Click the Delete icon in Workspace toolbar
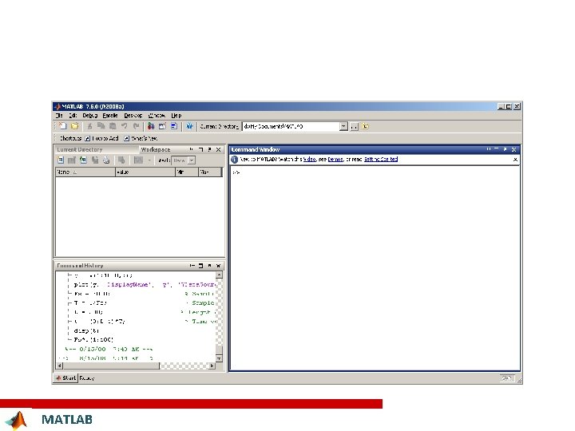Image resolution: width=575 pixels, height=431 pixels. [x=121, y=160]
